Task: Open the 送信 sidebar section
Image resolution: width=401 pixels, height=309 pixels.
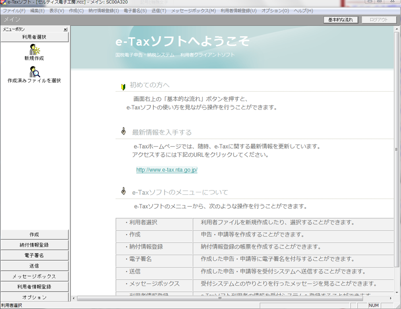Action: point(35,266)
